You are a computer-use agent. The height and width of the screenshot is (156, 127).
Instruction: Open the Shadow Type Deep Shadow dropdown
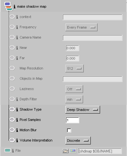(x=83, y=110)
